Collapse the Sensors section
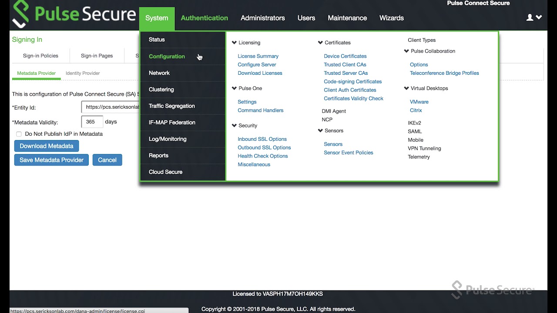The width and height of the screenshot is (557, 313). pyautogui.click(x=320, y=131)
